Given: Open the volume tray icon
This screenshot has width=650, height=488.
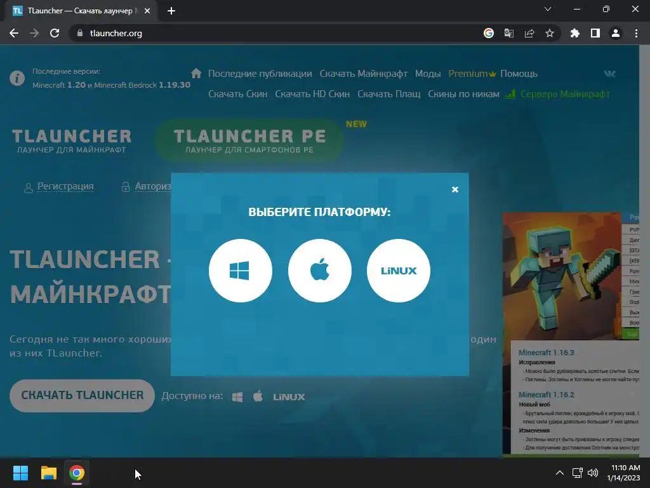Looking at the screenshot, I should click(594, 473).
